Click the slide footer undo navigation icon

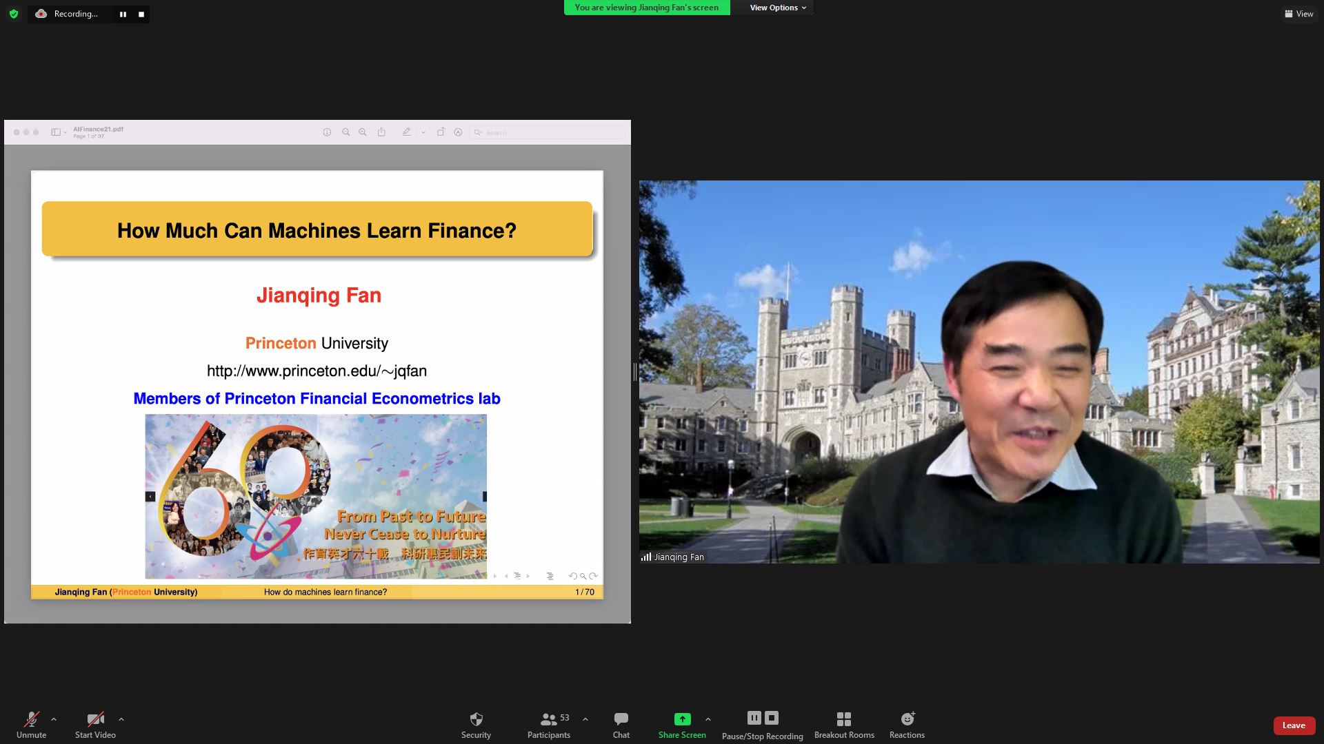(572, 576)
